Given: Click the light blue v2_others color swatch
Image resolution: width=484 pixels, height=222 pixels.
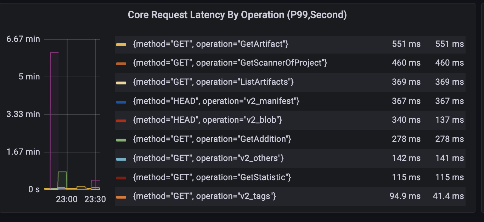Looking at the screenshot, I should [x=121, y=159].
